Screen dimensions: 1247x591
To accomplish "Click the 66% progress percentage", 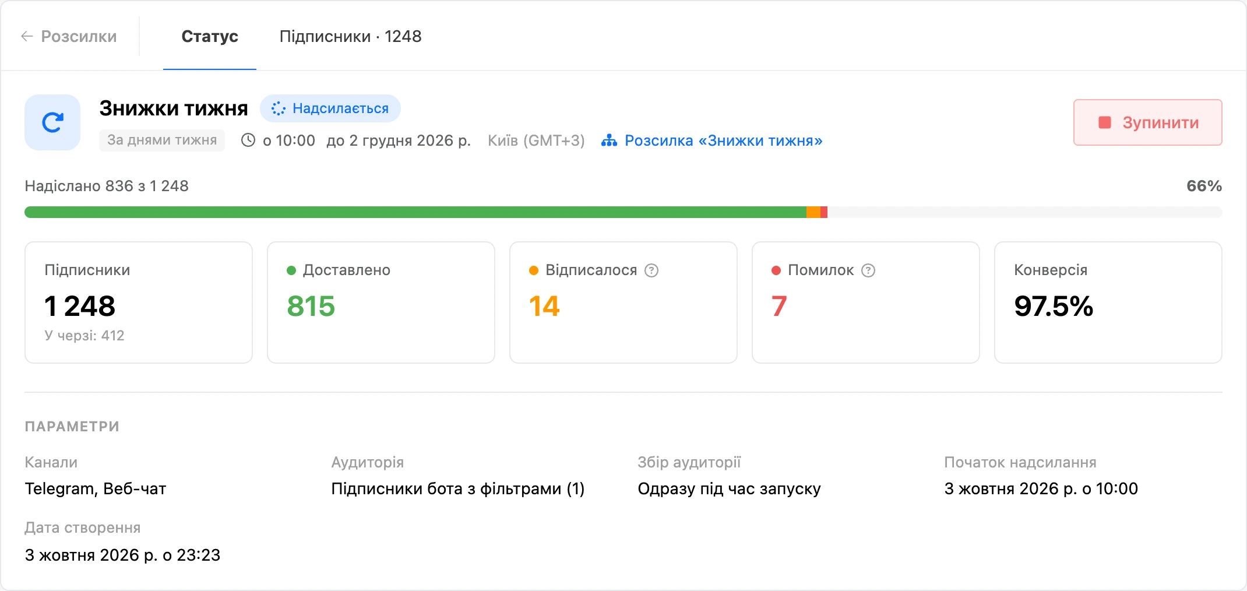I will (1204, 186).
